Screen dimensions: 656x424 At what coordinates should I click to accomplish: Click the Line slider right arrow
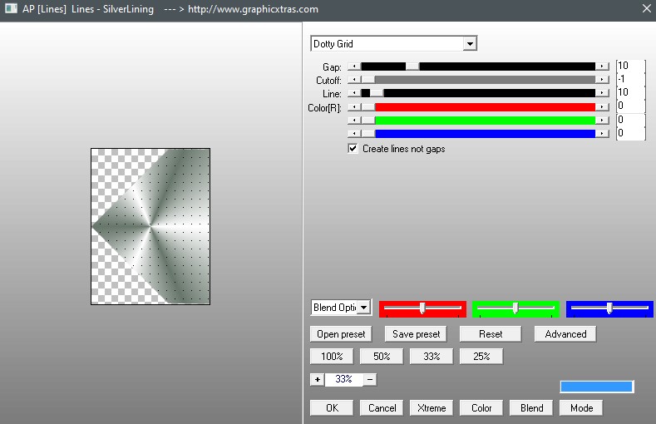pos(602,93)
